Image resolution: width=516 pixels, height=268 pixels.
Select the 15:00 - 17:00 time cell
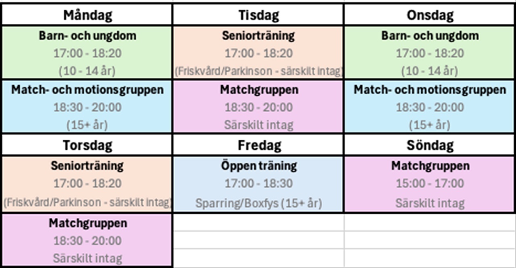430,183
